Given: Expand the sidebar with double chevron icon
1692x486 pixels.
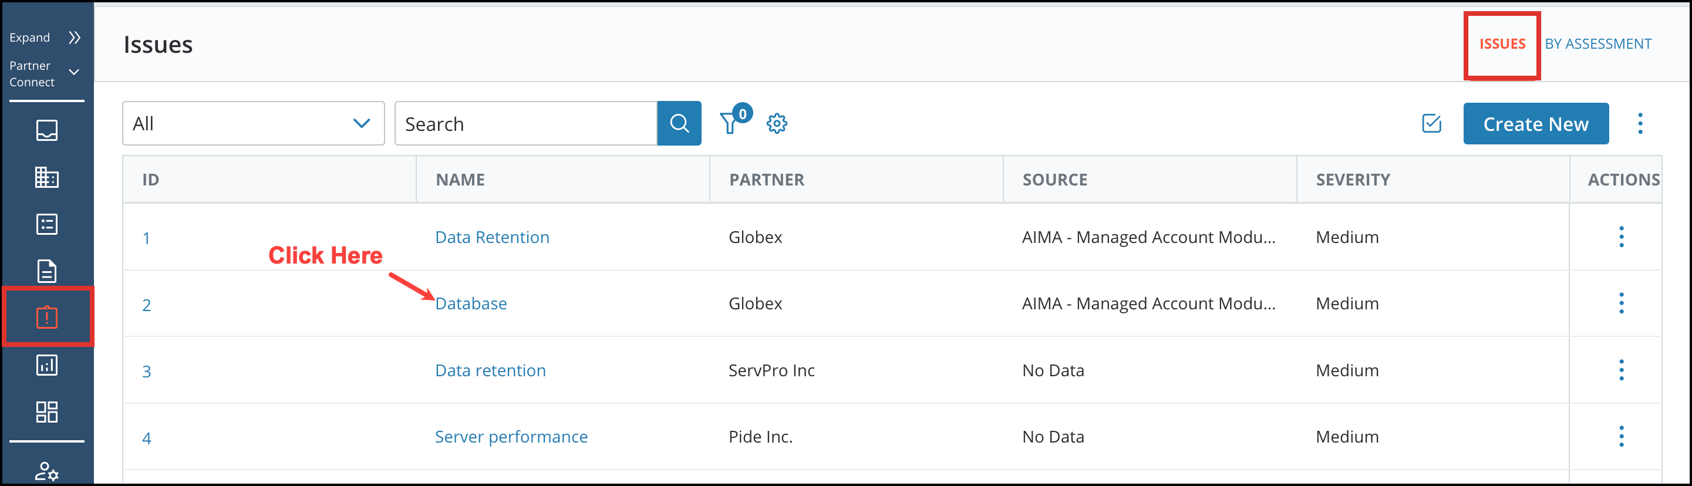Looking at the screenshot, I should pos(74,38).
